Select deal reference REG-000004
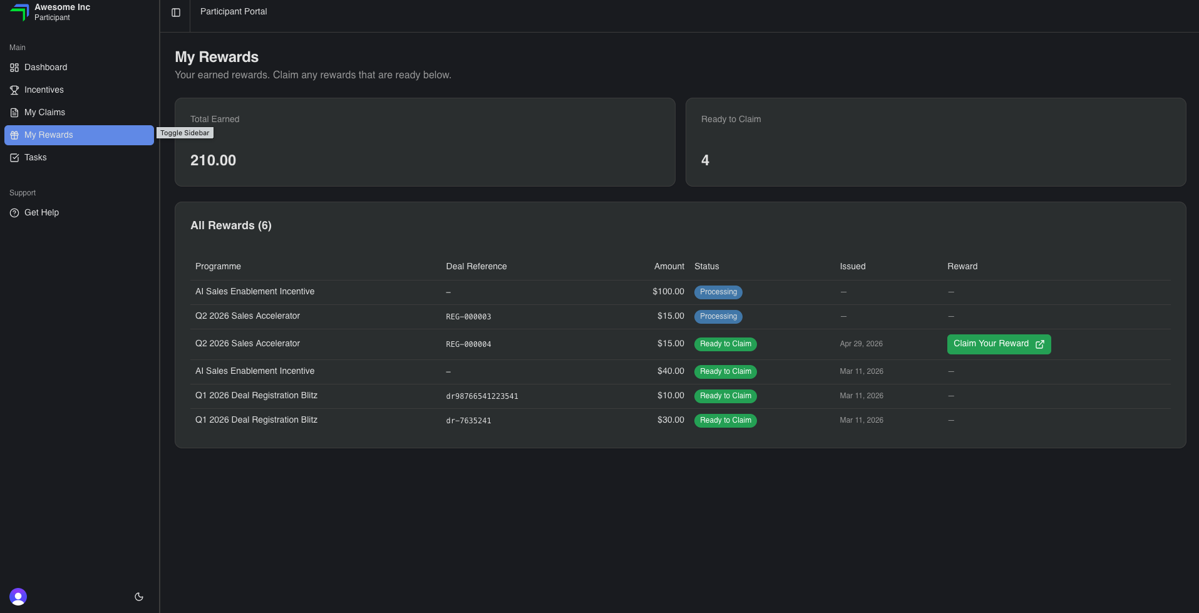This screenshot has width=1199, height=613. click(468, 344)
